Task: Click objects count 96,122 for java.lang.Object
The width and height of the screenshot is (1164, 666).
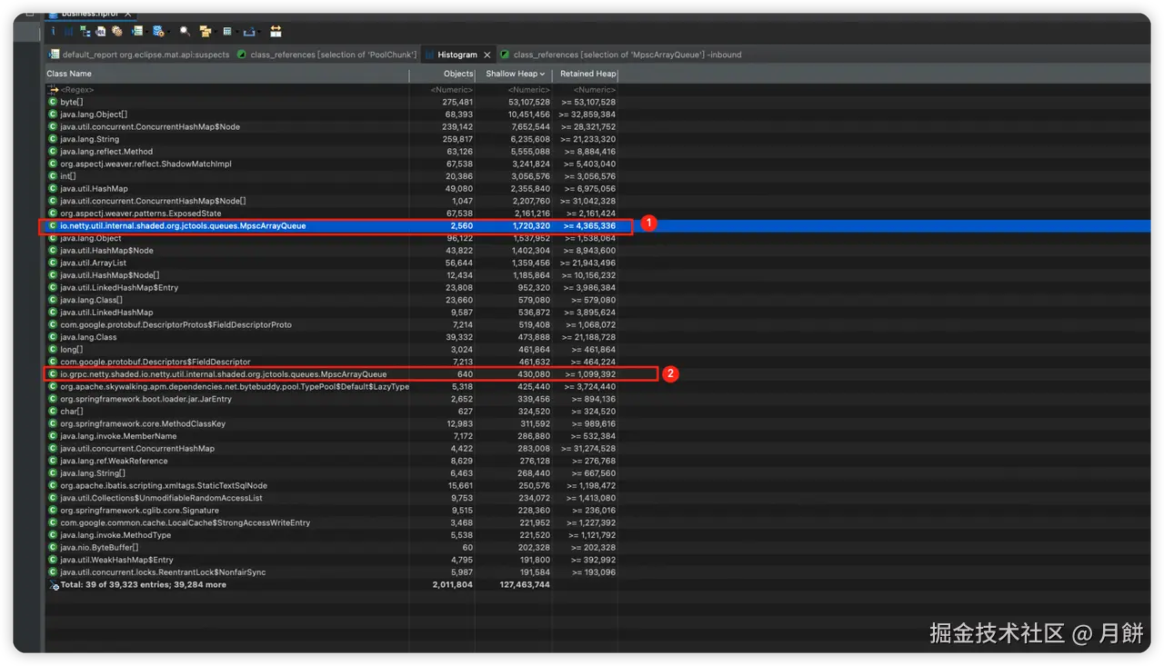Action: click(459, 238)
